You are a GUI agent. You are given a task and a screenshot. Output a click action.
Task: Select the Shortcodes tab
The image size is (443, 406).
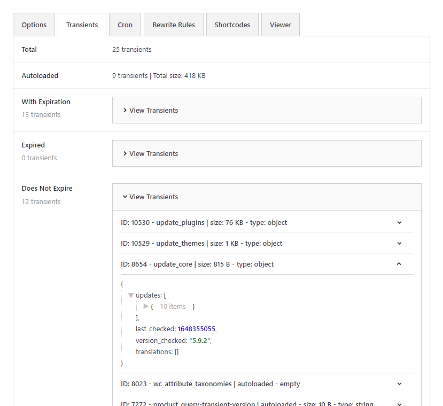pos(232,25)
